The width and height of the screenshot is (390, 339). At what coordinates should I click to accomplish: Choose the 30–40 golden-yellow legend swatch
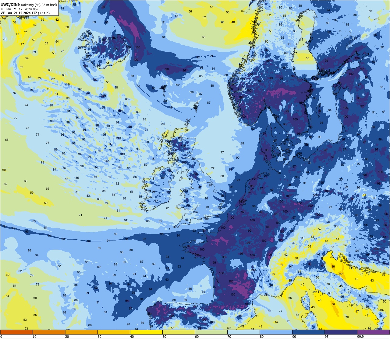point(114,332)
